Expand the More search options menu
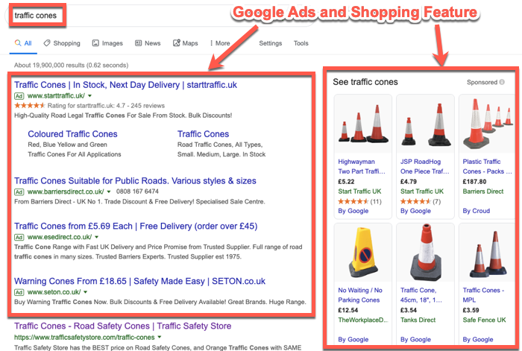The height and width of the screenshot is (351, 522). [219, 43]
